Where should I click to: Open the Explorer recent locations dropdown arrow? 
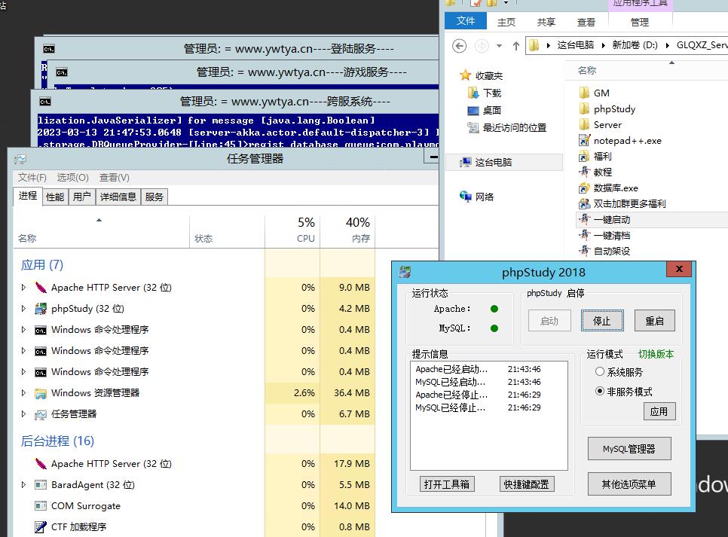499,45
